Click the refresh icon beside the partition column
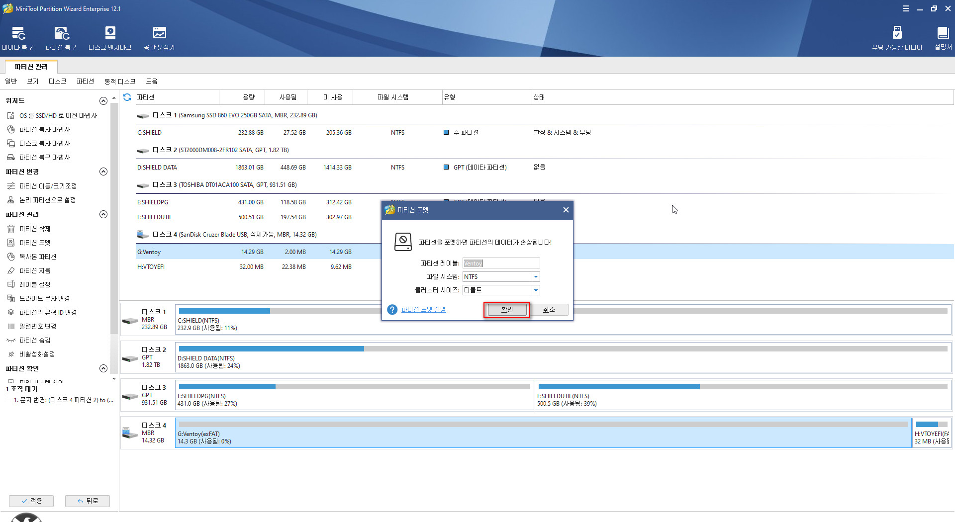 (127, 97)
